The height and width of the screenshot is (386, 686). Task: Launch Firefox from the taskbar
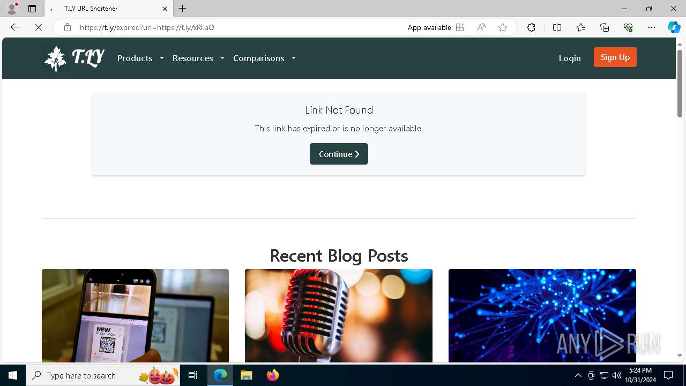272,375
